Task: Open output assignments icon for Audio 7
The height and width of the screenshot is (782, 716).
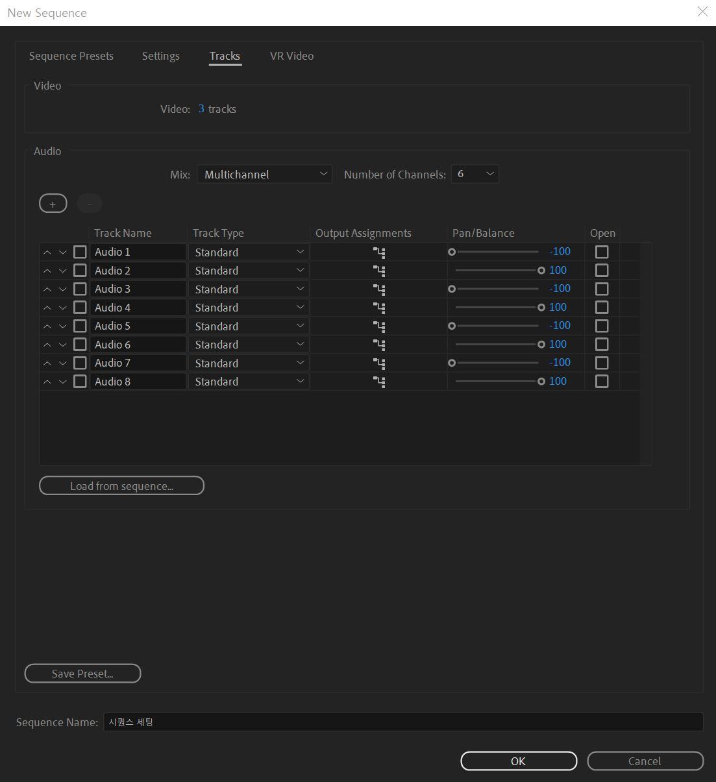Action: point(379,363)
